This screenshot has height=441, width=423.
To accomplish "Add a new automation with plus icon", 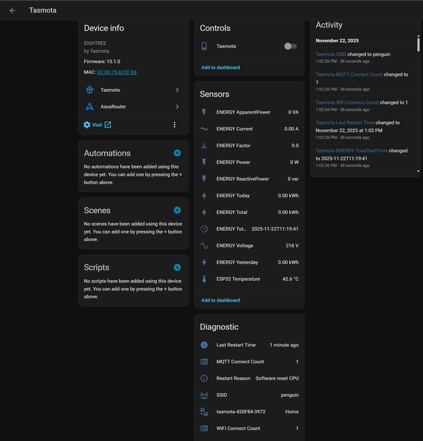I will click(177, 153).
